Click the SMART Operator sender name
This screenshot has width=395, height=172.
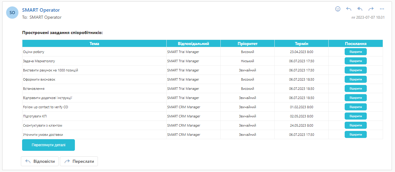pos(41,10)
